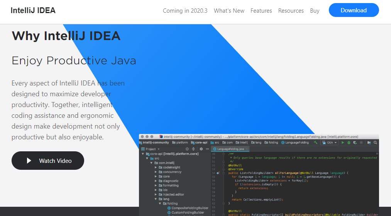This screenshot has width=391, height=216.
Task: Click the Search Everywhere magnifier icon
Action: point(375,142)
